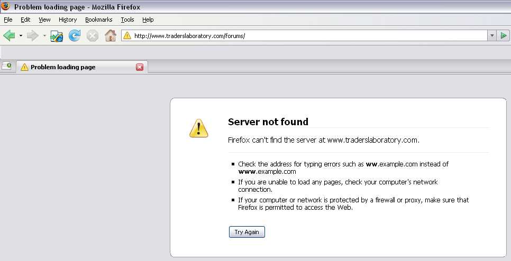Click the warning icon on the tab
The height and width of the screenshot is (261, 511).
coord(24,67)
